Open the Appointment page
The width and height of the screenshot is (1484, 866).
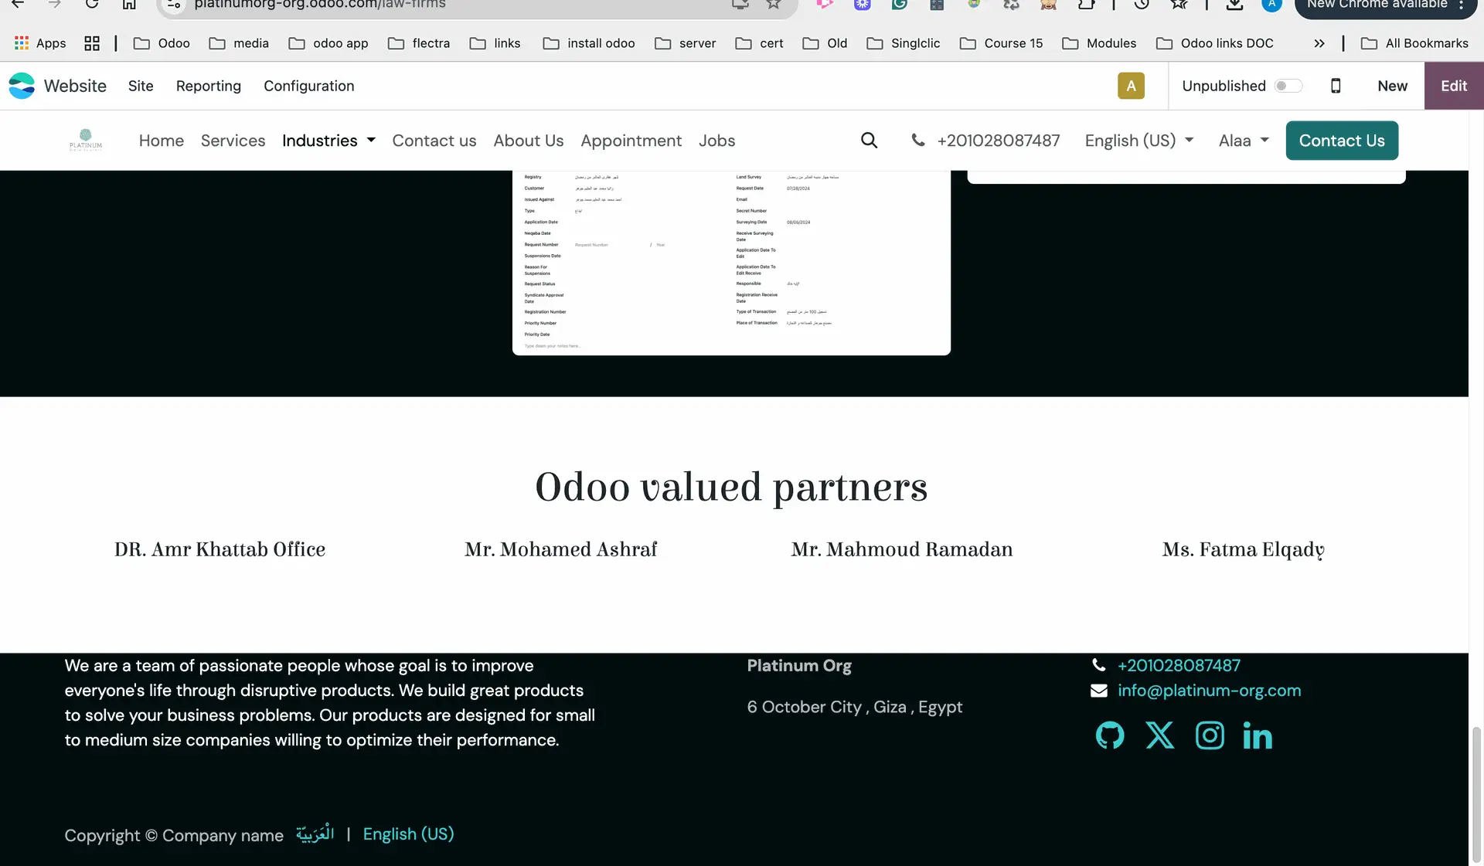click(x=631, y=141)
